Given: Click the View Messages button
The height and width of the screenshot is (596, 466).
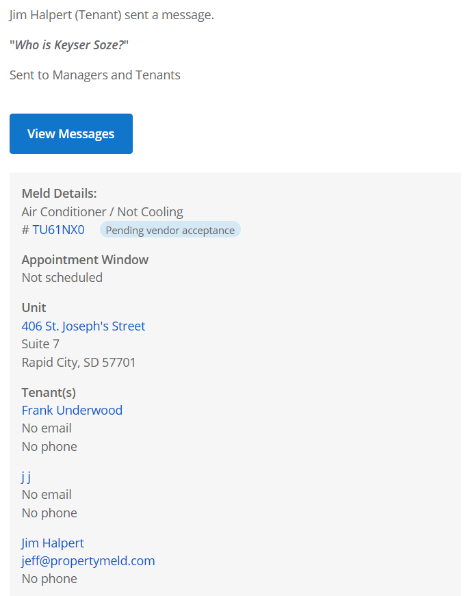Looking at the screenshot, I should coord(71,134).
